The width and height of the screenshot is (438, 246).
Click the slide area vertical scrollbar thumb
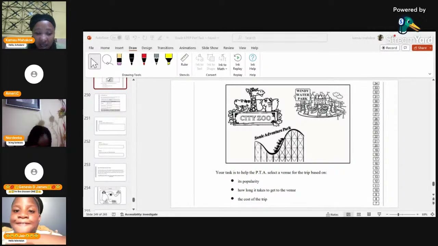[434, 184]
